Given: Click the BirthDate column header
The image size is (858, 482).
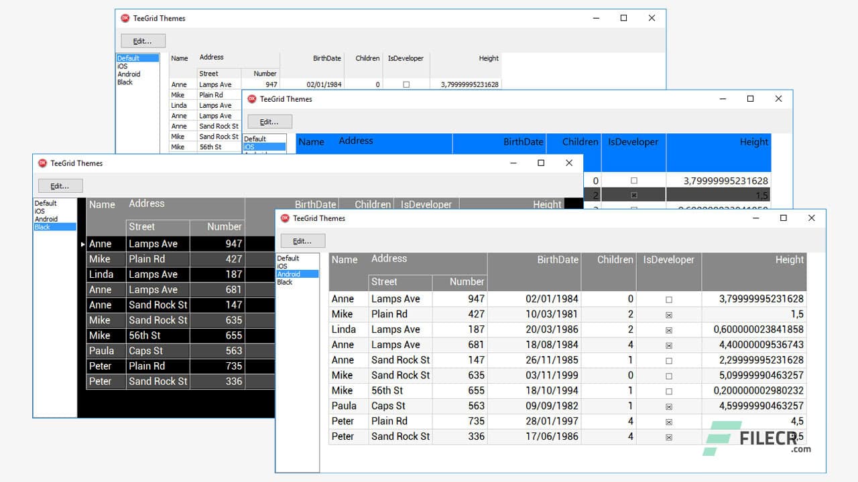Looking at the screenshot, I should pos(558,260).
